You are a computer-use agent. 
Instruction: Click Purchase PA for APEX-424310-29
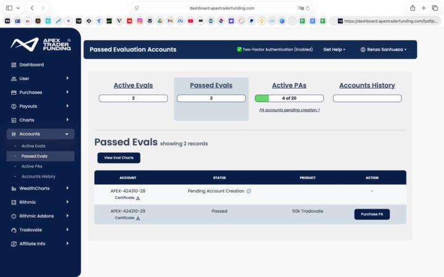(x=372, y=214)
